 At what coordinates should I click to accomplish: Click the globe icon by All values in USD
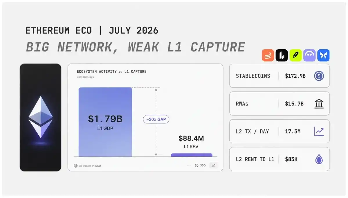tap(76, 166)
